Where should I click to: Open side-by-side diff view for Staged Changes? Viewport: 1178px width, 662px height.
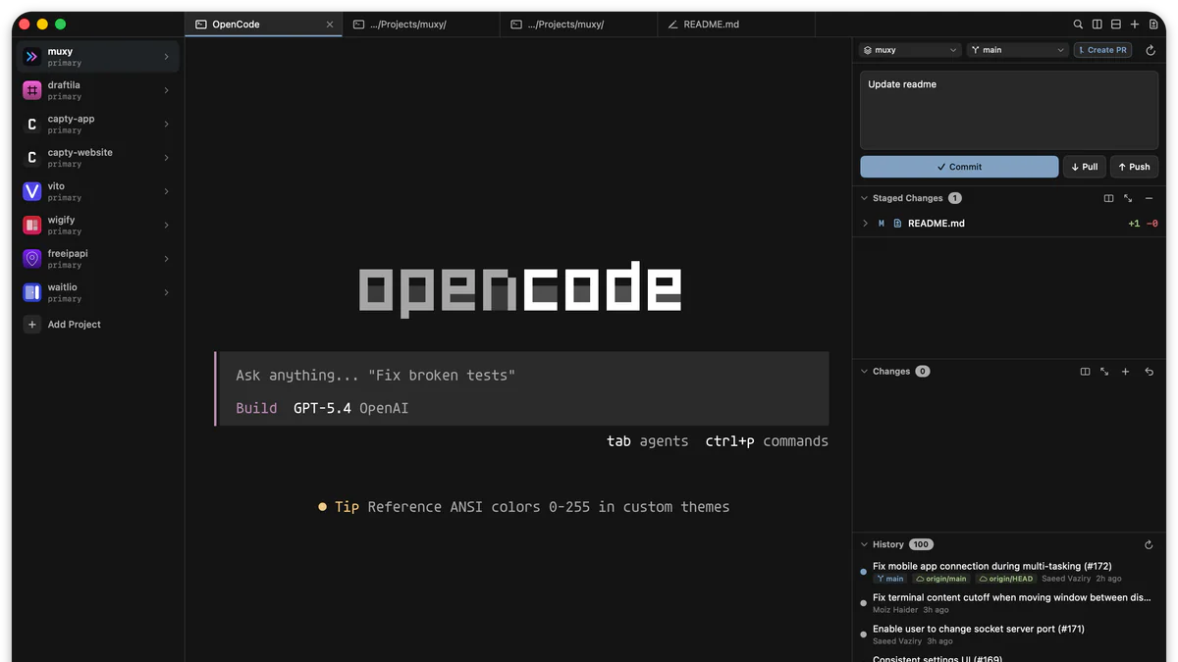click(1109, 198)
